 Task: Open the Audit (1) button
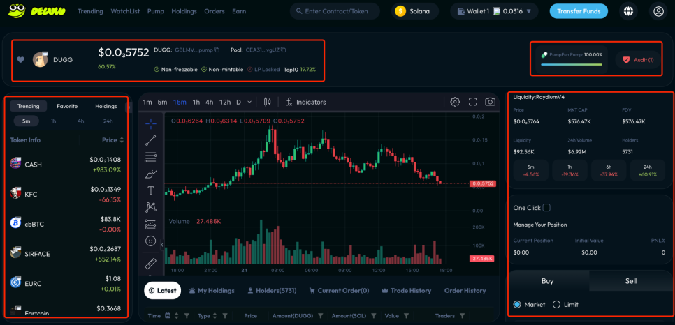point(639,60)
